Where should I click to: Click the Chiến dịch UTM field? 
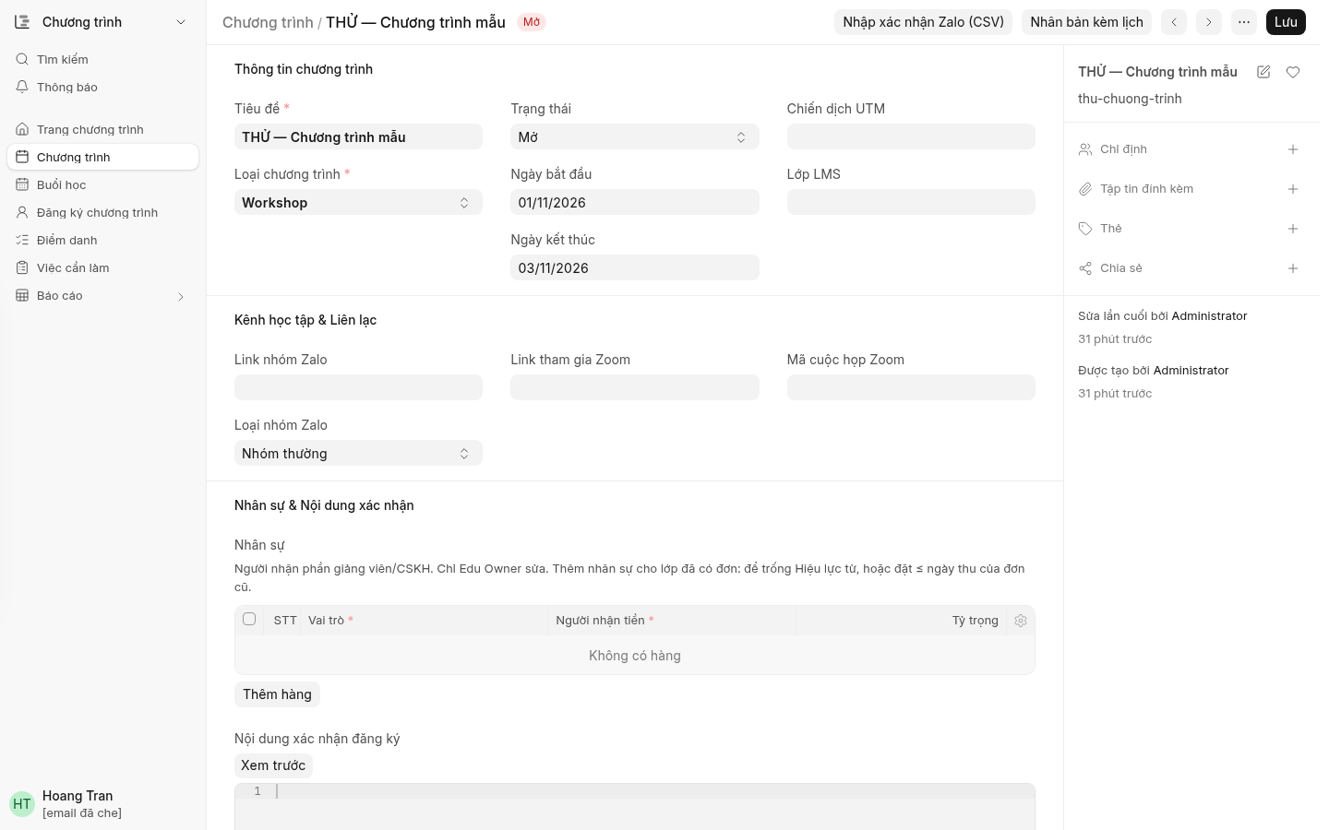point(911,136)
